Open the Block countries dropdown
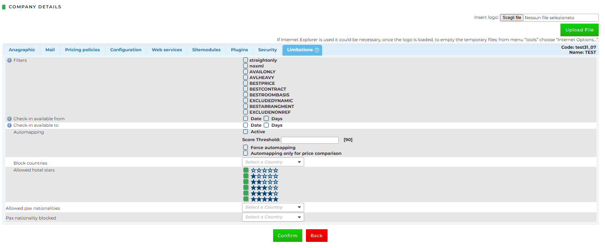Screen dimensions: 605x248 click(x=273, y=162)
